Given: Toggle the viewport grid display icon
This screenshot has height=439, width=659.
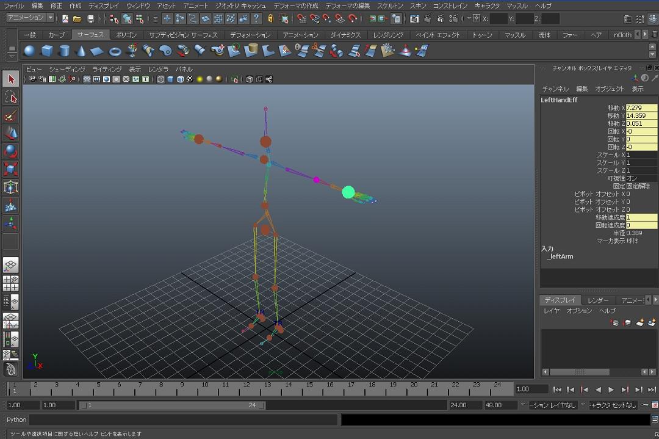Looking at the screenshot, I should 87,79.
